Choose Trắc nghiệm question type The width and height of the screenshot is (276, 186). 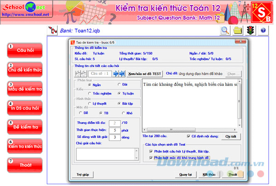(90, 94)
